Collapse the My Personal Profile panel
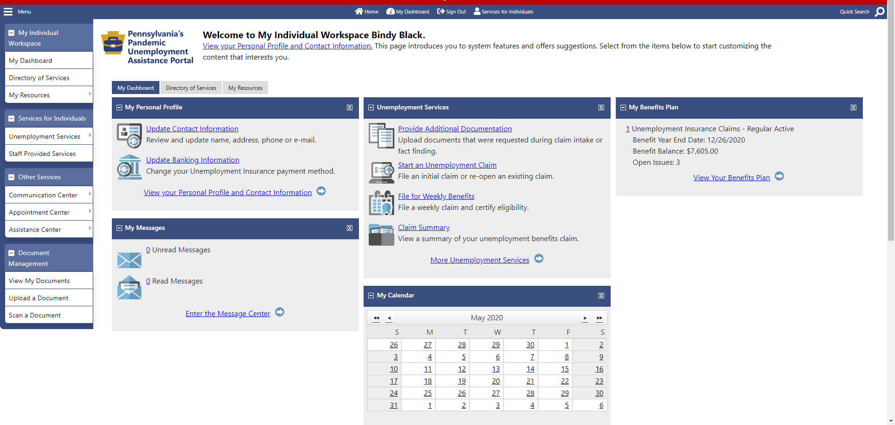Image resolution: width=895 pixels, height=425 pixels. click(119, 108)
